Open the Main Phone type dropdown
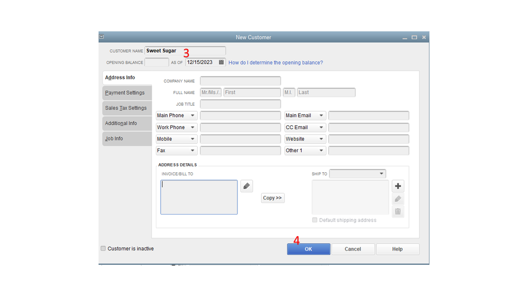This screenshot has width=528, height=297. (x=177, y=116)
